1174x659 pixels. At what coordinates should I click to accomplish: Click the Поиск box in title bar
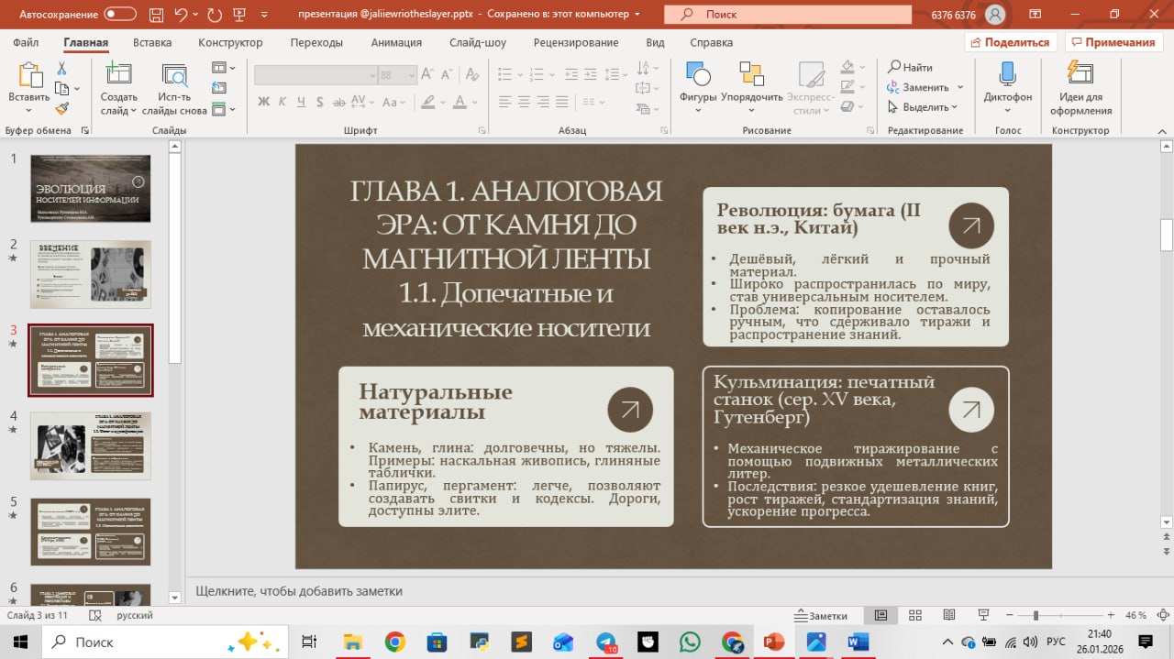pyautogui.click(x=790, y=15)
